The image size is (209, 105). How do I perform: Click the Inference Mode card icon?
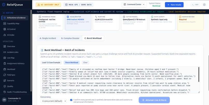(x=40, y=17)
